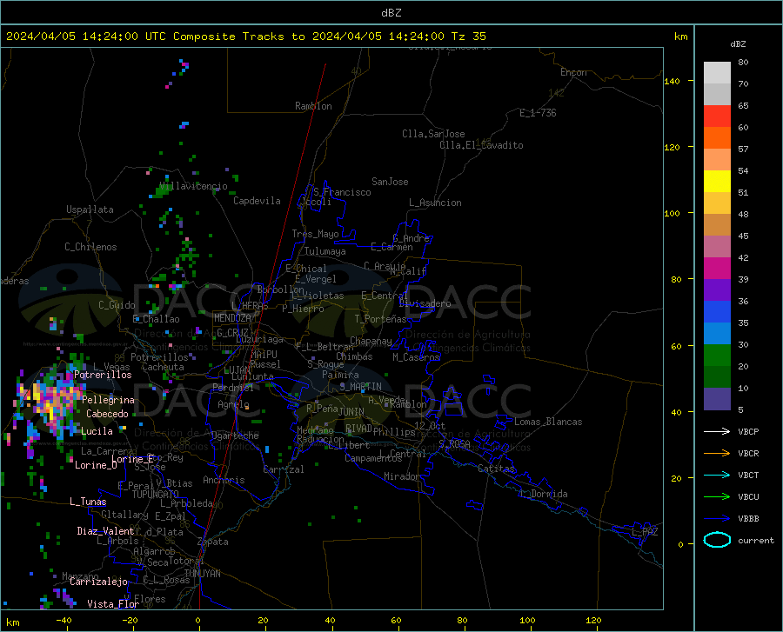This screenshot has height=632, width=783.
Task: Select the purple 10 dBZ color swatch
Action: point(717,398)
